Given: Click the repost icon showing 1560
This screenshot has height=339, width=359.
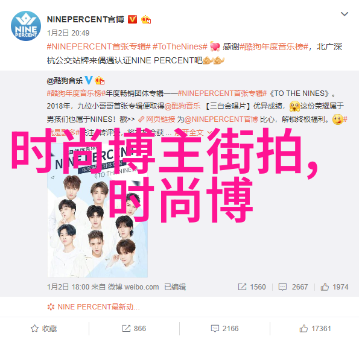Looking at the screenshot, I should tap(252, 287).
